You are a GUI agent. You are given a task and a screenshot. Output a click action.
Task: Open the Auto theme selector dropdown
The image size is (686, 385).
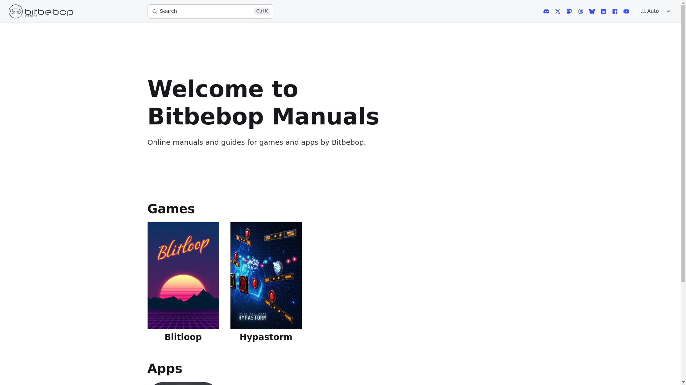pyautogui.click(x=656, y=11)
